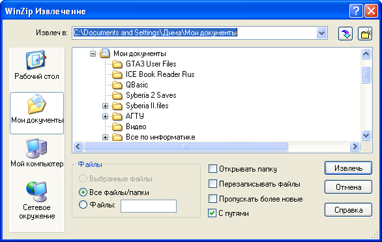Click the Мои документы tree root icon
This screenshot has width=382, height=242.
point(105,53)
